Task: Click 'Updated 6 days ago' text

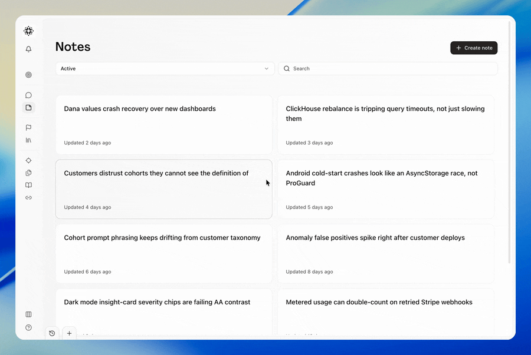Action: [x=87, y=272]
